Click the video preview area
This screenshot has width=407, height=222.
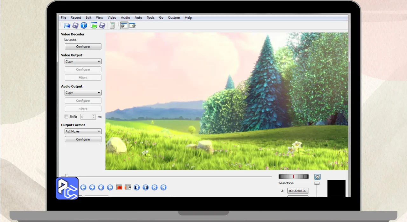point(227,101)
